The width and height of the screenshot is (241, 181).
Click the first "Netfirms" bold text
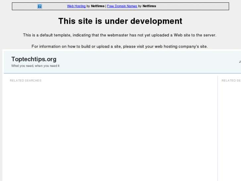coord(97,6)
